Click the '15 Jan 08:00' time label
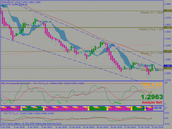This screenshot has height=129, width=172. click(89, 127)
